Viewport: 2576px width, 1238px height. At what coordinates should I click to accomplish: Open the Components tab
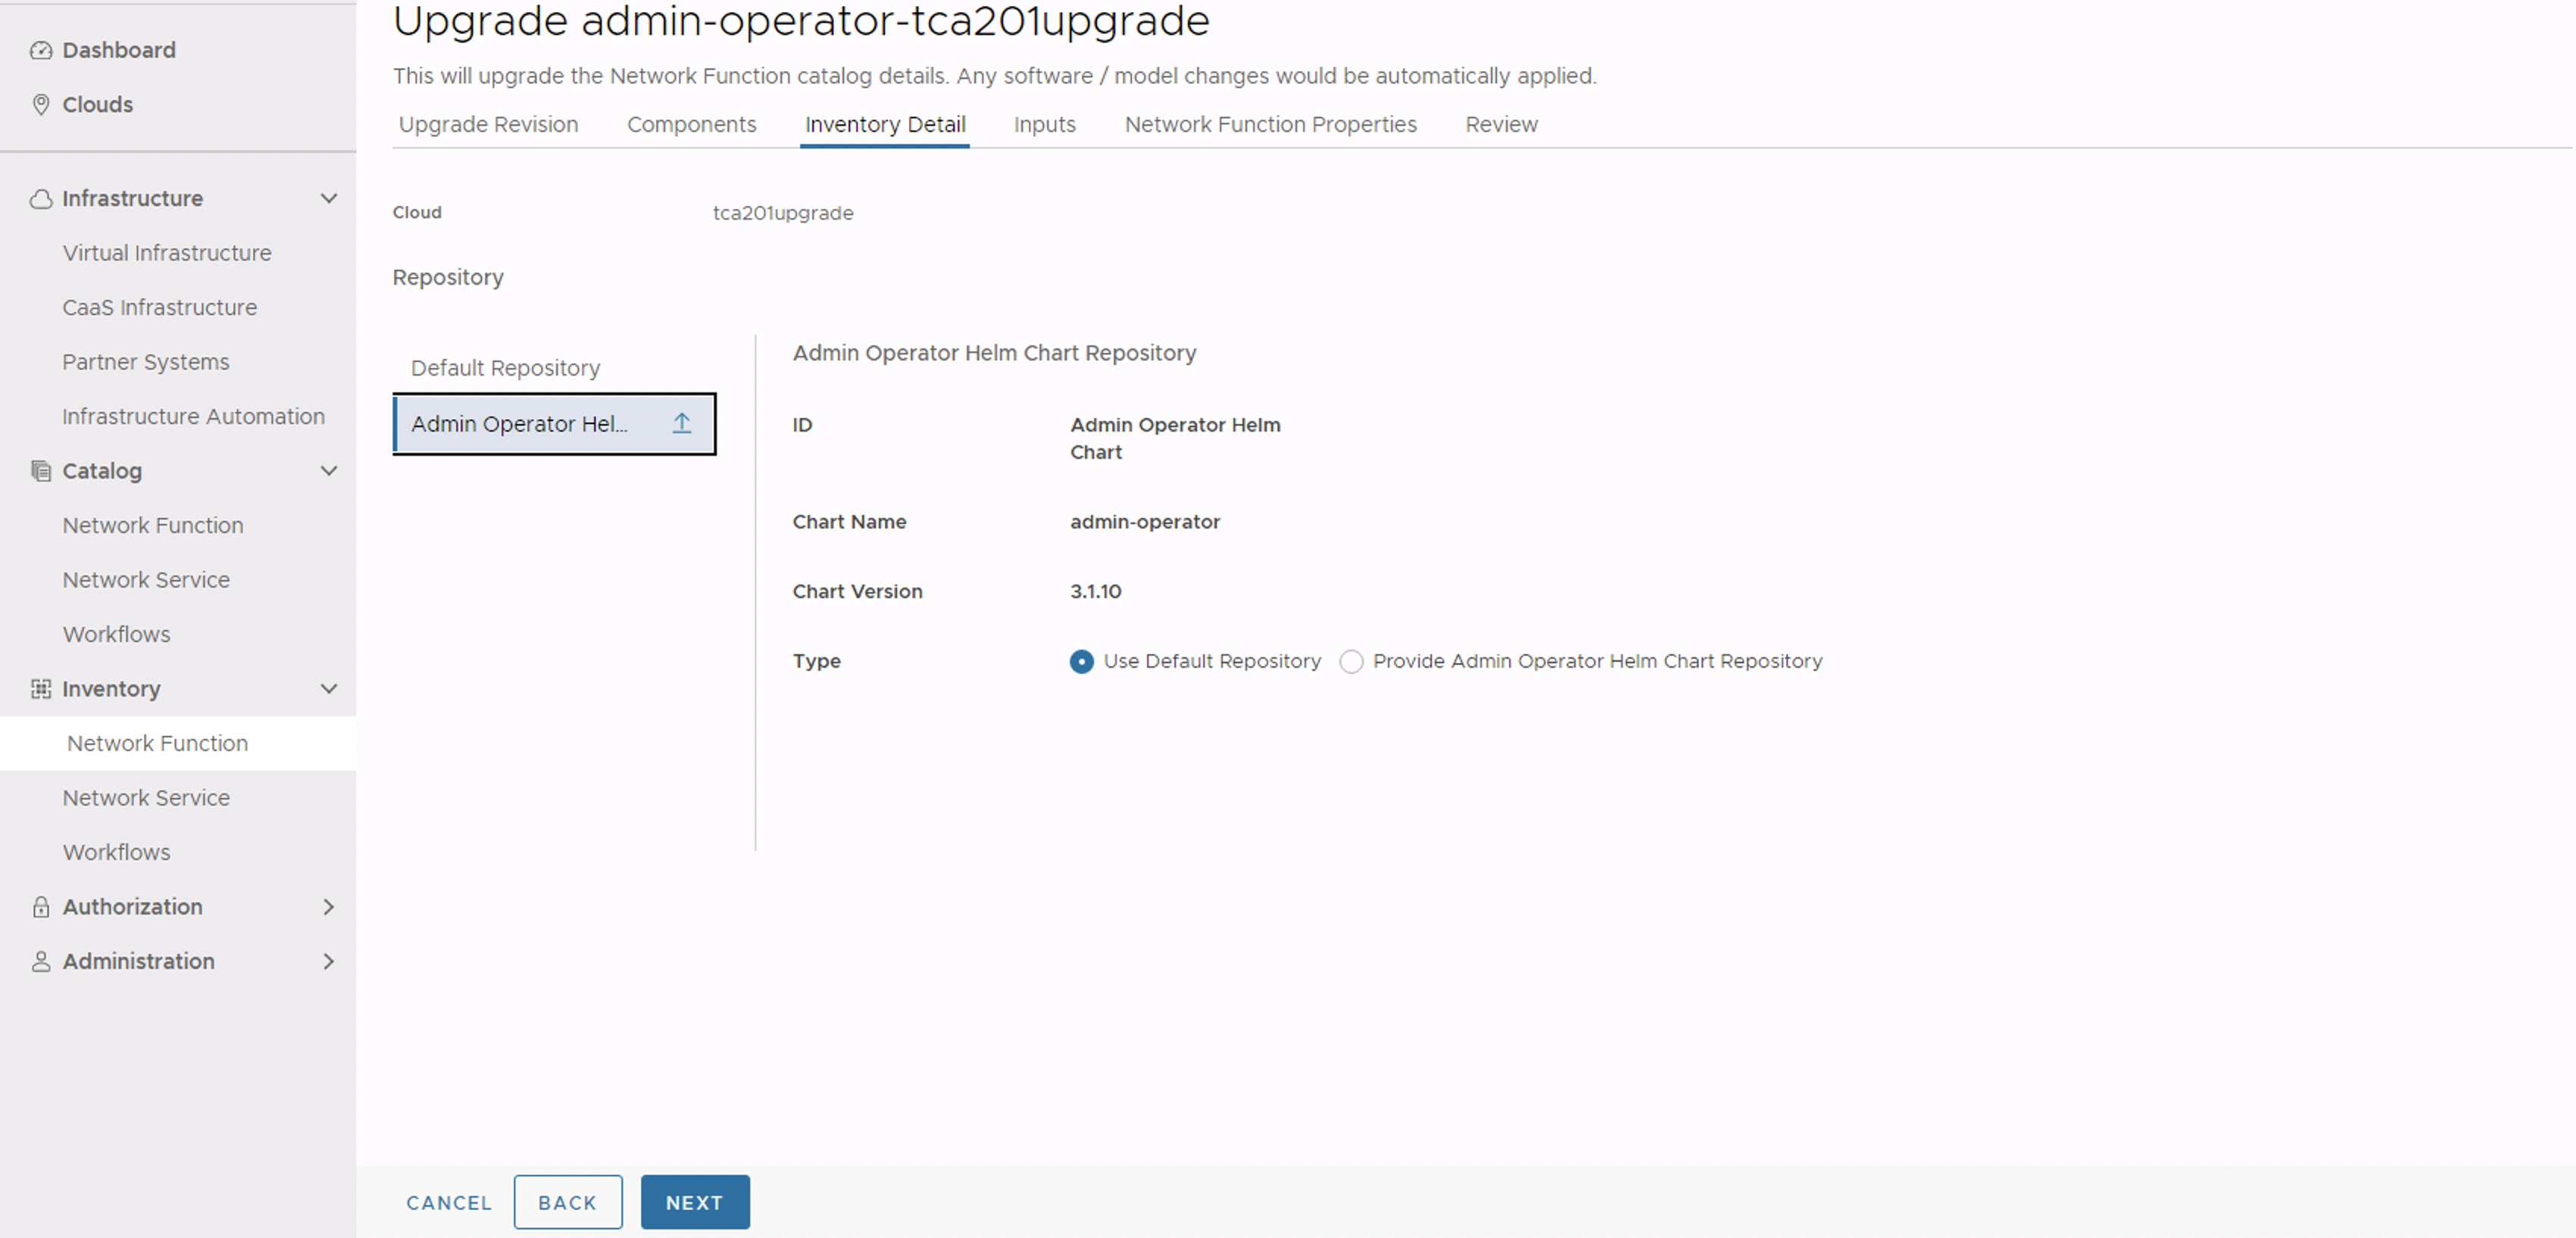pyautogui.click(x=691, y=124)
